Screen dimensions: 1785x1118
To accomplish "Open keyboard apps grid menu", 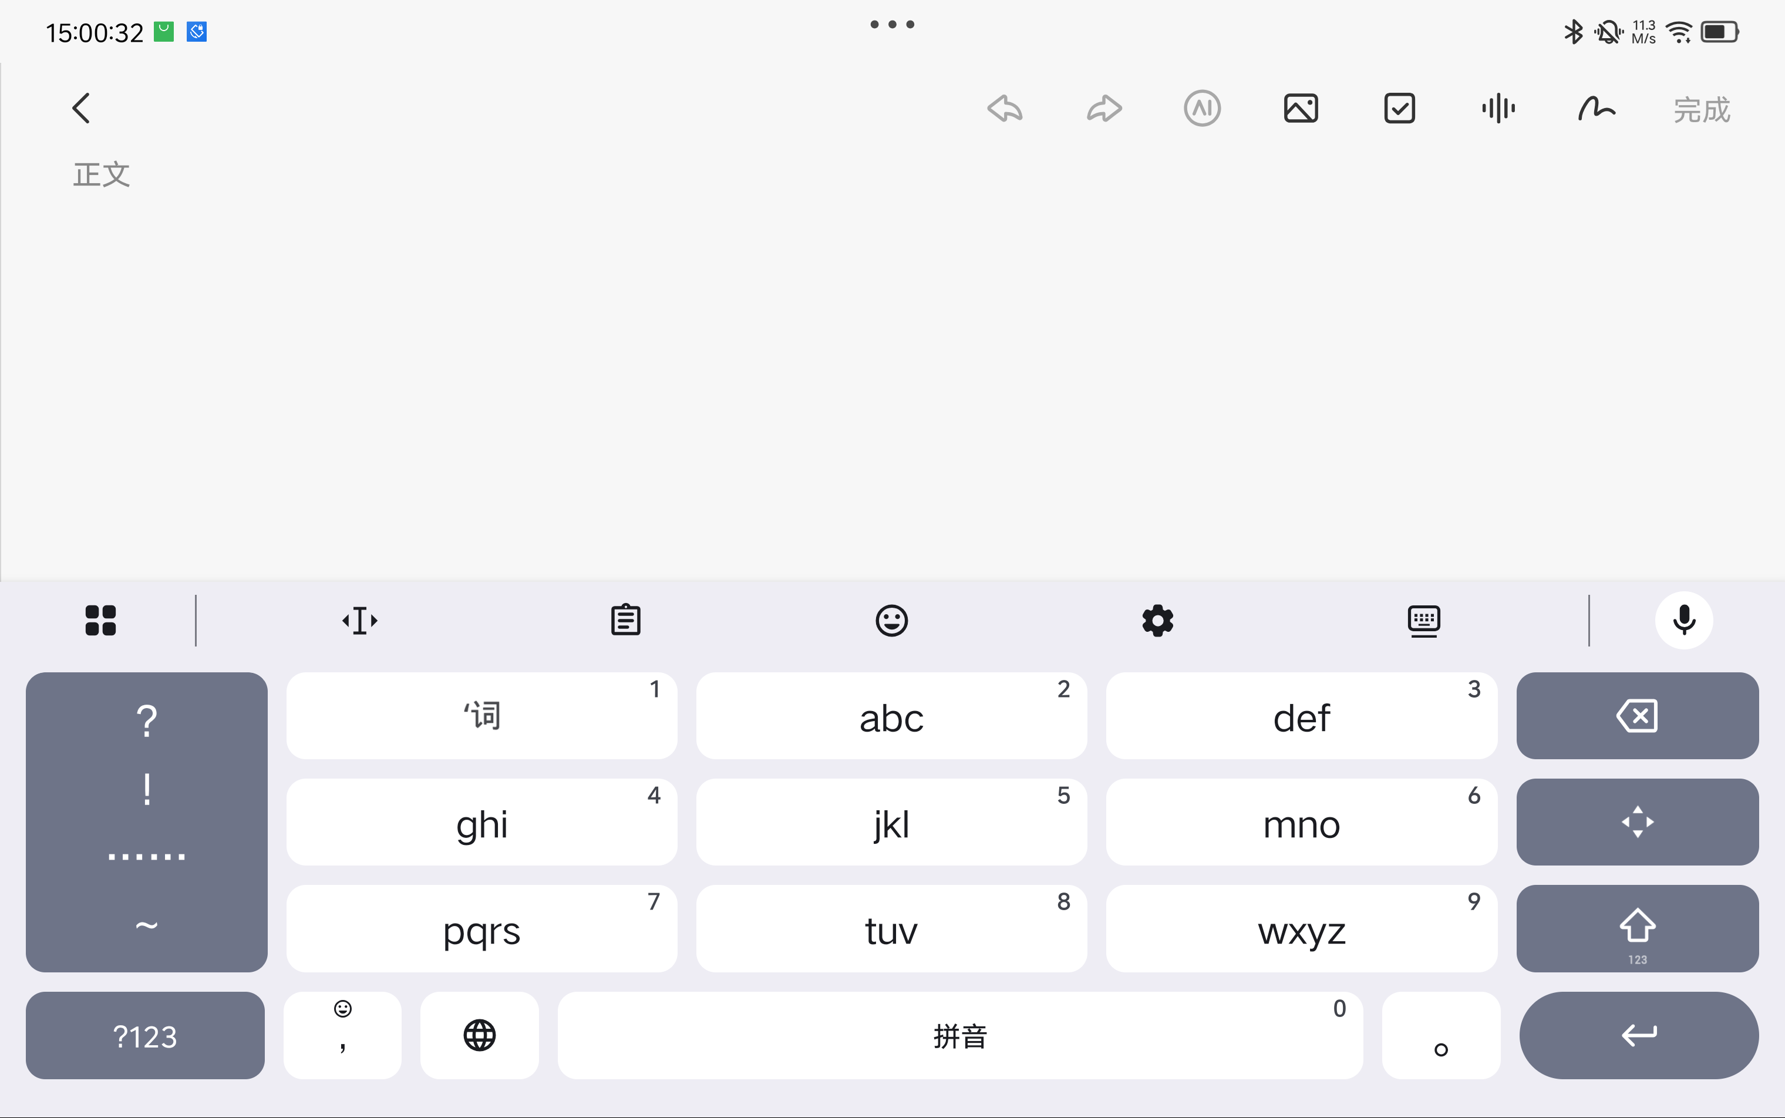I will pos(100,621).
